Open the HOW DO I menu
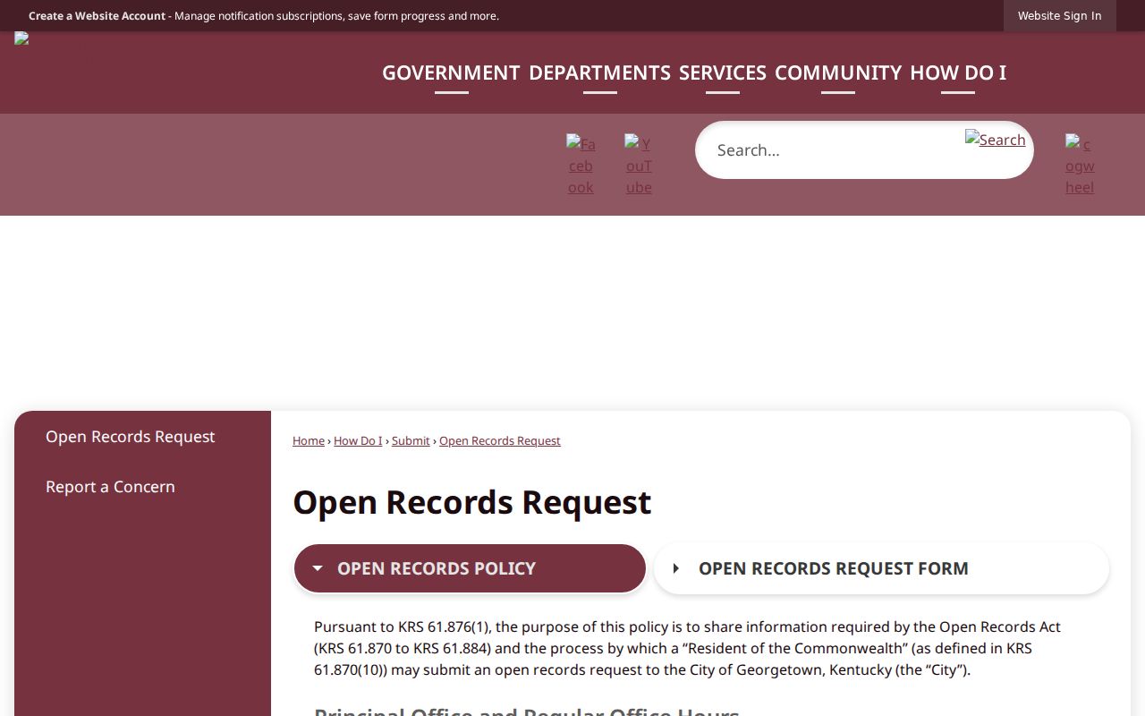1145x716 pixels. (958, 72)
